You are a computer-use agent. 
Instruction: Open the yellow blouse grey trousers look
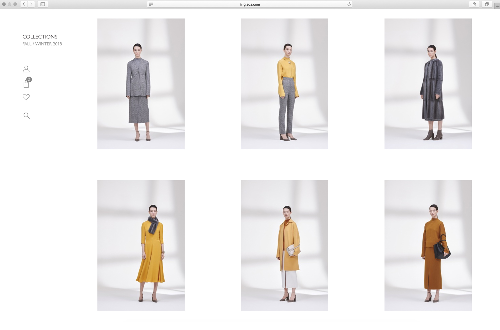pos(284,84)
